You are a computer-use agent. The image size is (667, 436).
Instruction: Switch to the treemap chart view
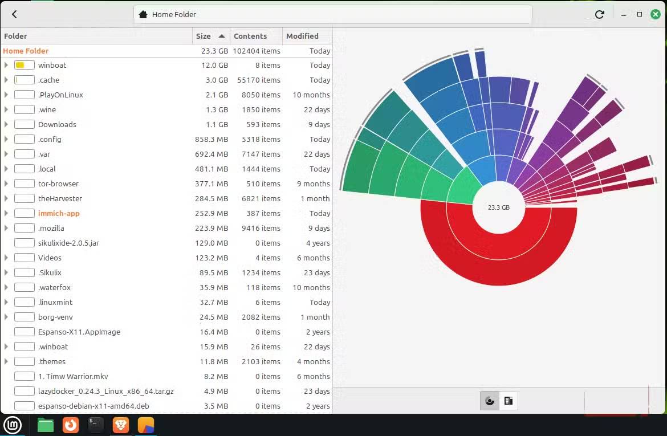509,401
